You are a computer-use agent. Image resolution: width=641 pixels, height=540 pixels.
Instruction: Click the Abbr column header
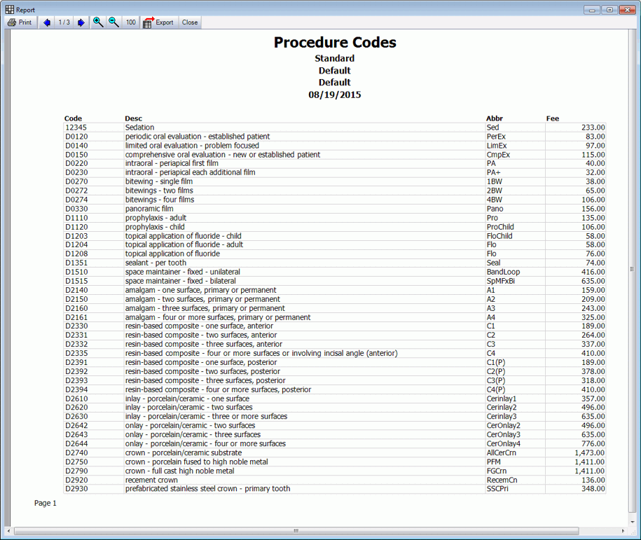pyautogui.click(x=495, y=118)
